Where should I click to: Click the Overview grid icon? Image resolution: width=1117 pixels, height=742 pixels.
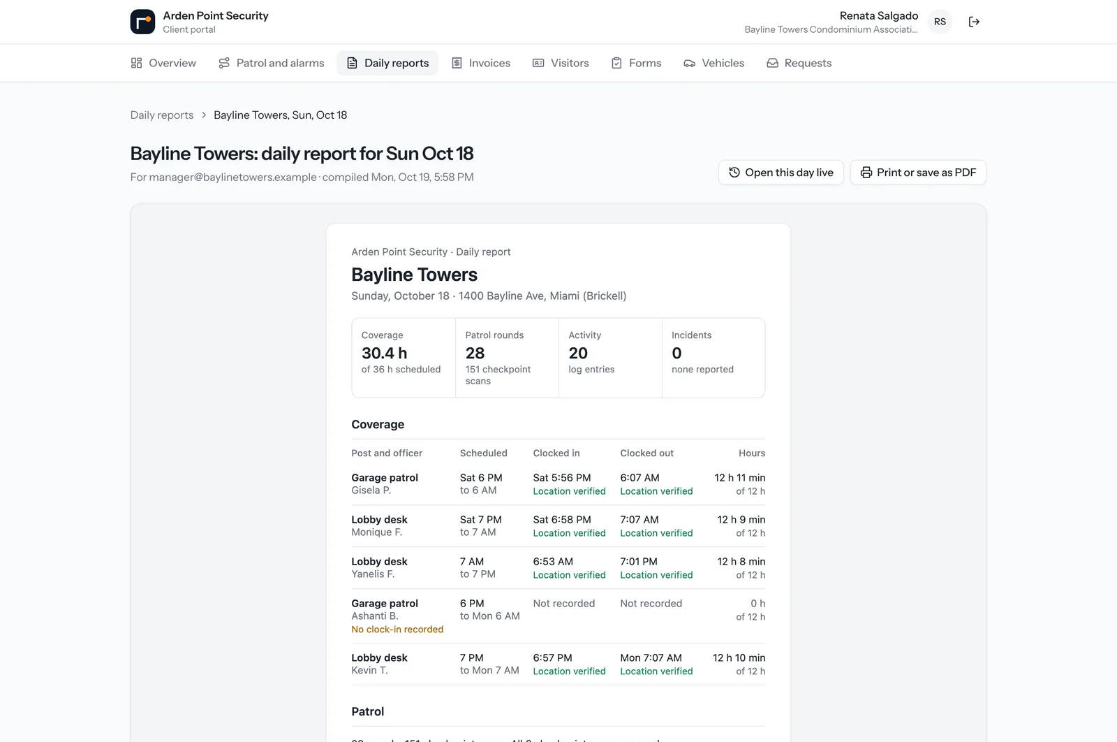point(136,63)
